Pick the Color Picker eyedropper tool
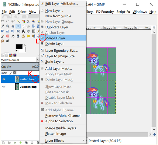 pos(3,26)
